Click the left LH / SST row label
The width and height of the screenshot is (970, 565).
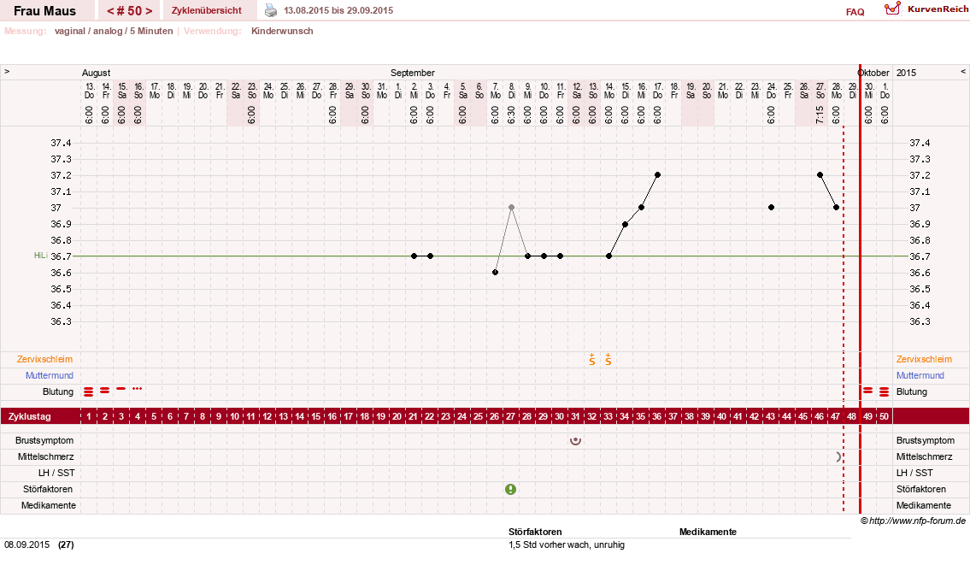tap(56, 473)
